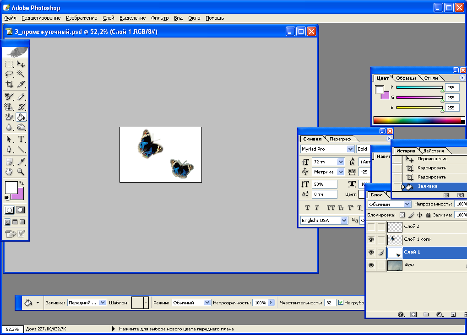Hide the Фон layer
The height and width of the screenshot is (335, 467).
click(371, 265)
